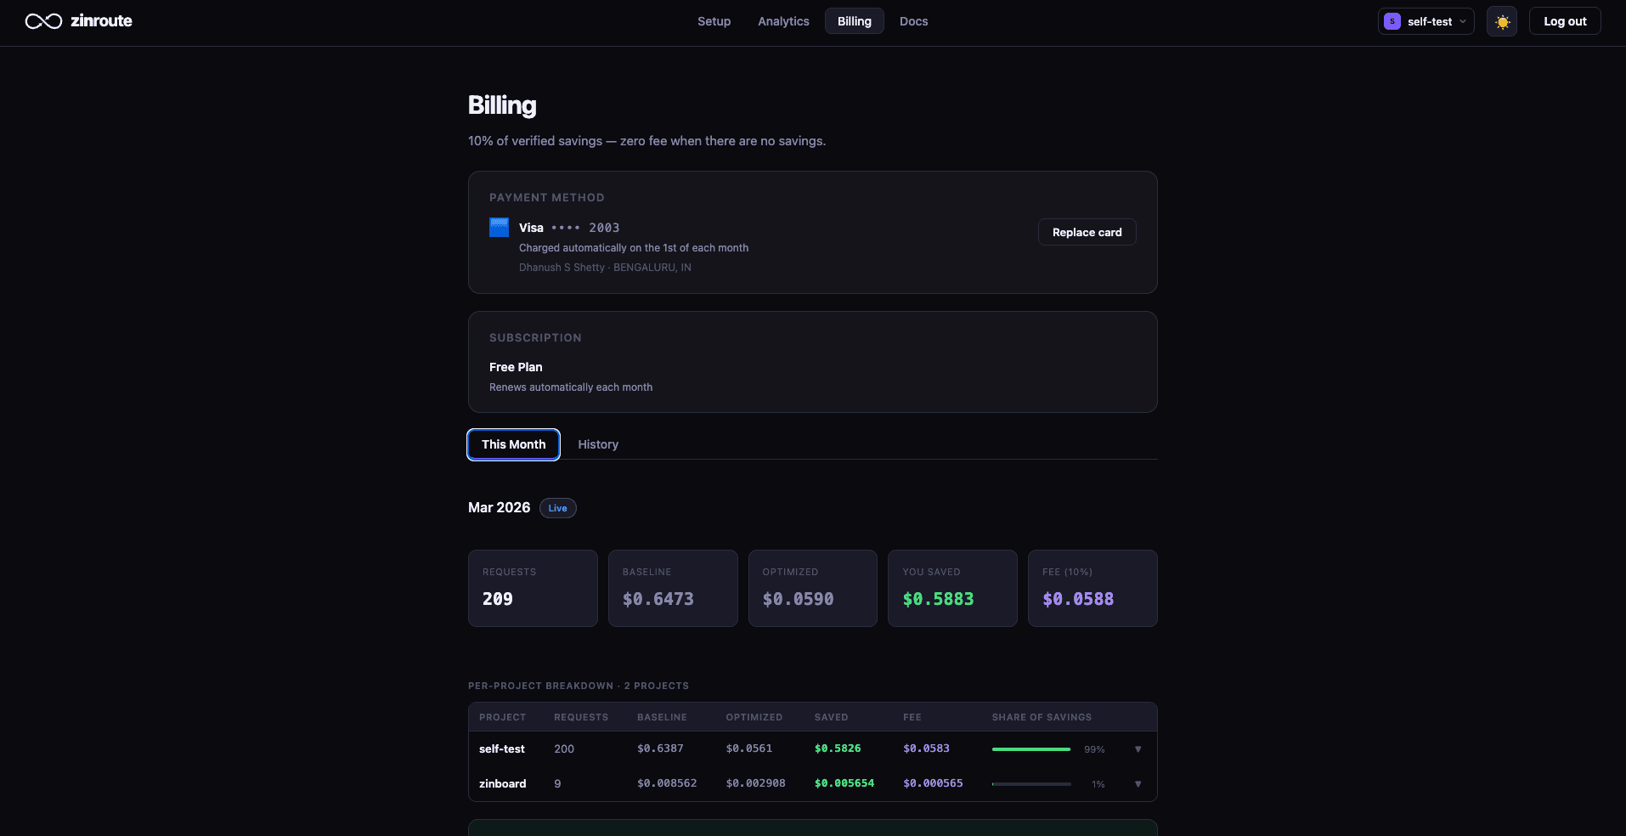Toggle the sun theme switcher

(x=1502, y=21)
